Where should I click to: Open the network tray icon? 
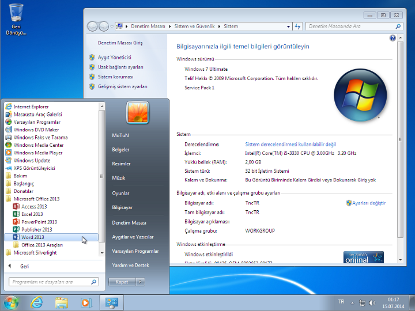pyautogui.click(x=362, y=303)
